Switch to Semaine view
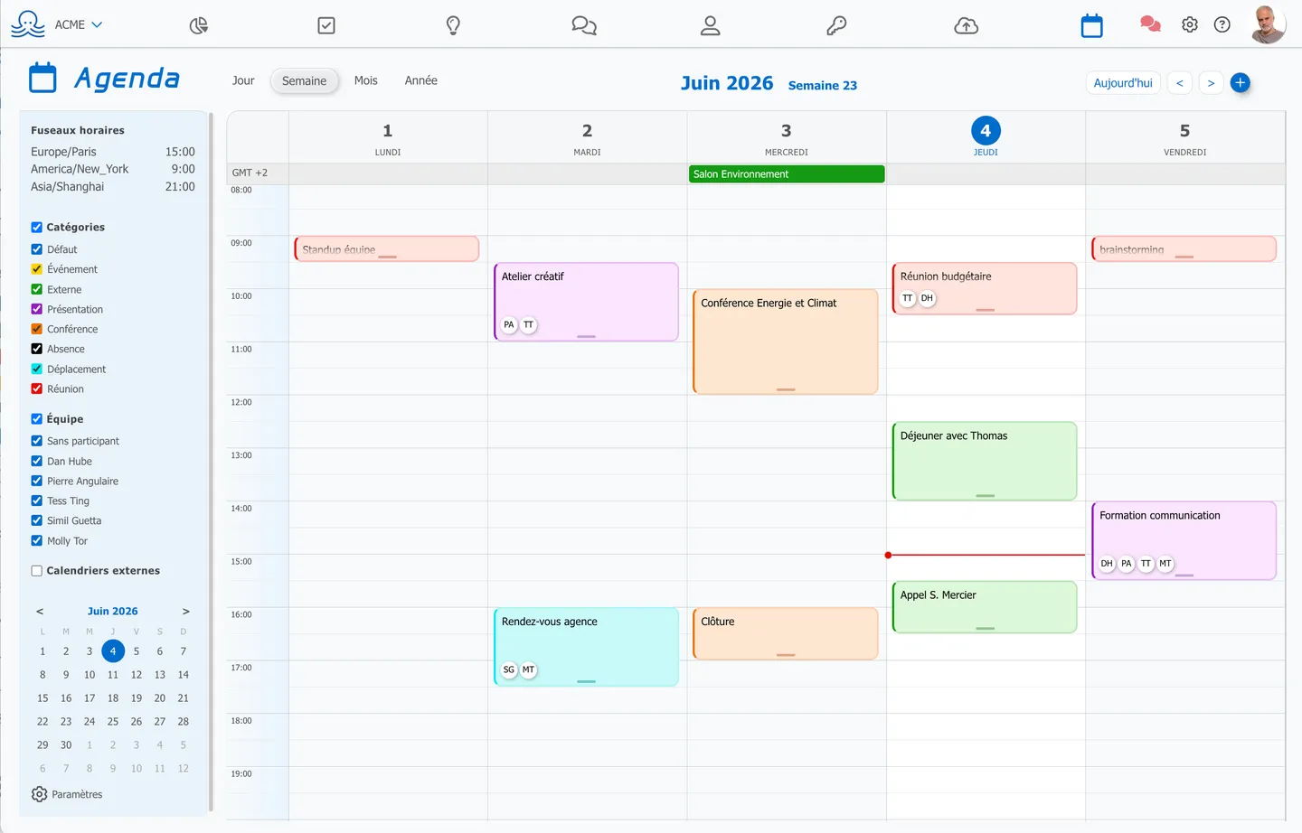Screen dimensions: 1302x833 (305, 80)
